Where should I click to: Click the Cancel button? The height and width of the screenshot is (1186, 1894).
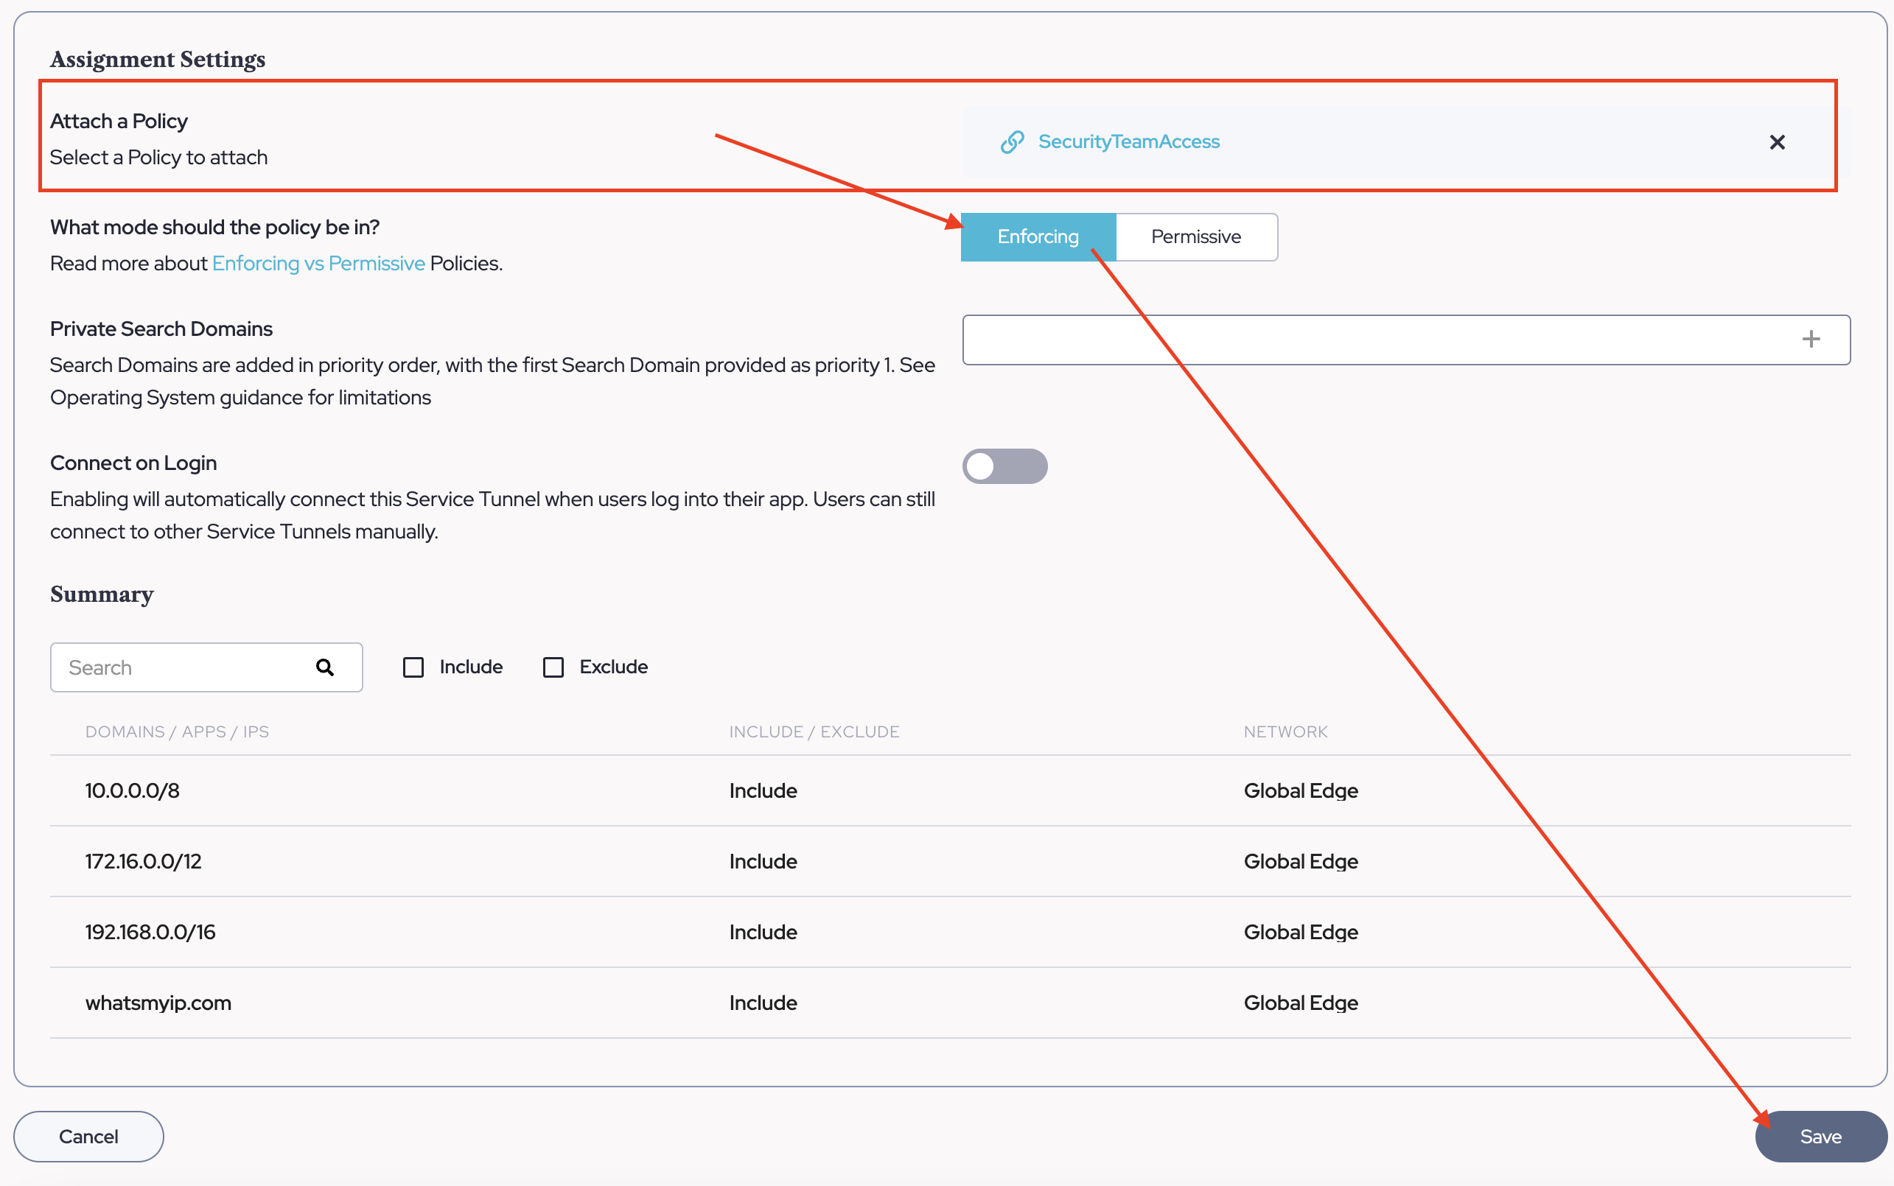88,1137
